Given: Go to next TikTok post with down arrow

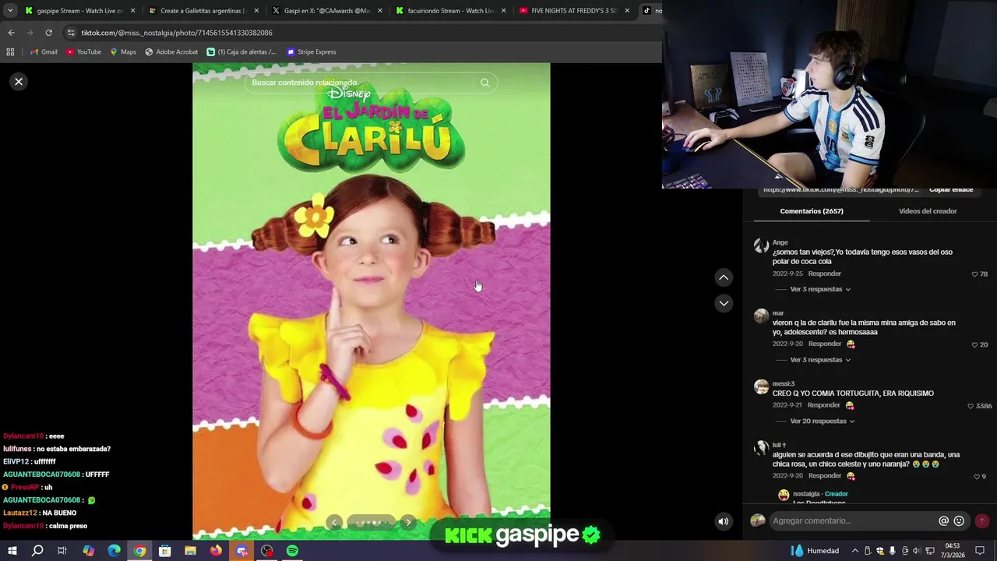Looking at the screenshot, I should pos(724,303).
